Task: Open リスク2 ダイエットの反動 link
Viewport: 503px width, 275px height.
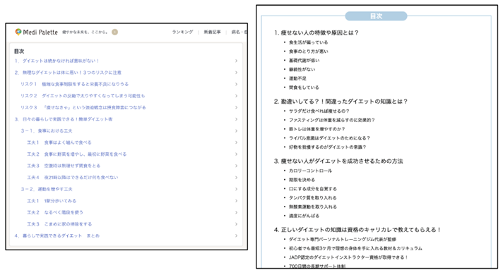Action: coord(83,96)
